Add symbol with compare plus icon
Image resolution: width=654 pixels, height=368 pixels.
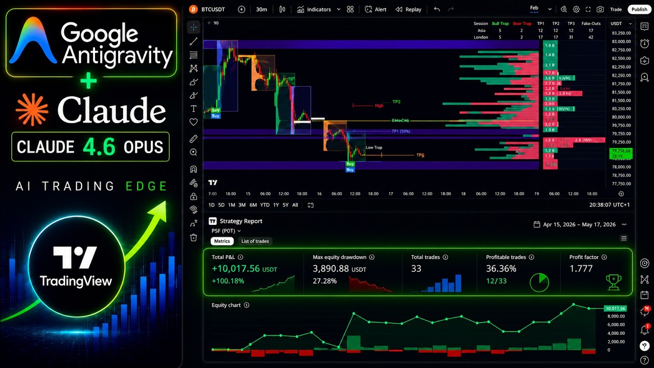242,9
